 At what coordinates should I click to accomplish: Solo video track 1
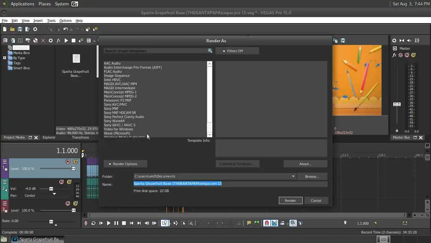[x=75, y=162]
